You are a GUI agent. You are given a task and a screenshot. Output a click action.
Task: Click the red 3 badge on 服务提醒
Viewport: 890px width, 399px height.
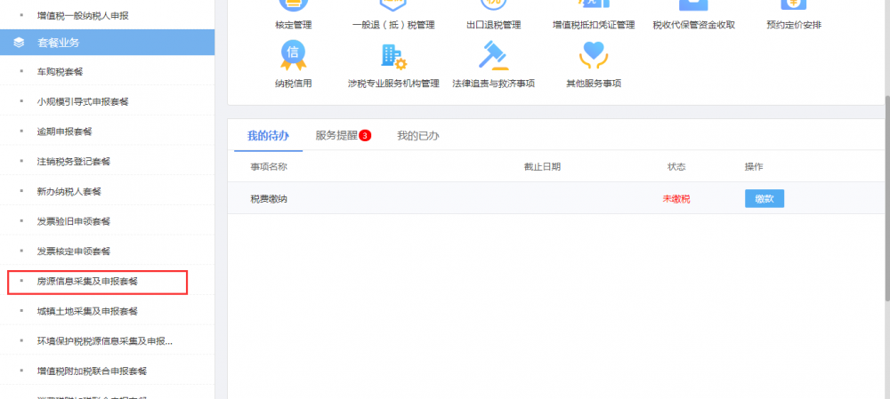tap(365, 135)
